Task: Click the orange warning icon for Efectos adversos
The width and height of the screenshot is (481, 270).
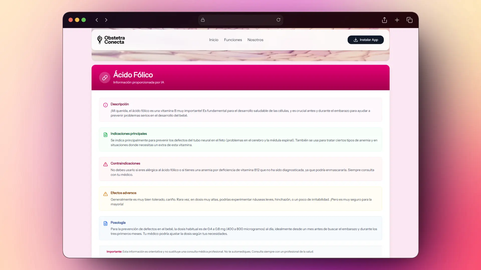Action: pos(105,194)
